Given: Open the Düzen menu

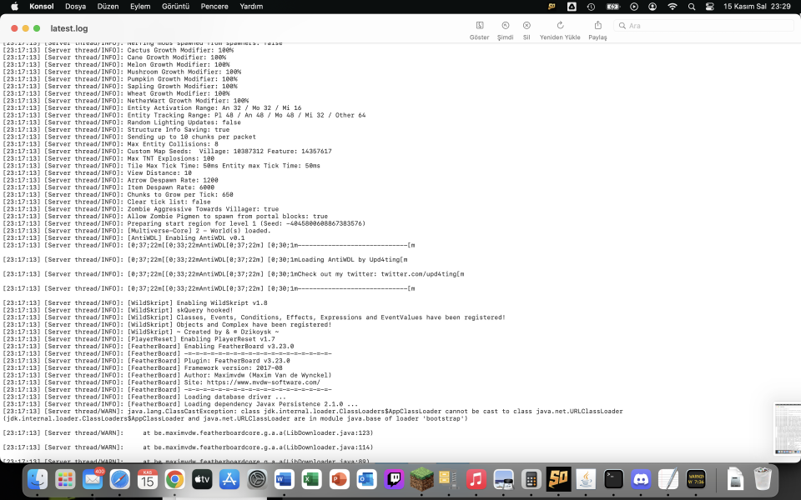Looking at the screenshot, I should pyautogui.click(x=108, y=7).
